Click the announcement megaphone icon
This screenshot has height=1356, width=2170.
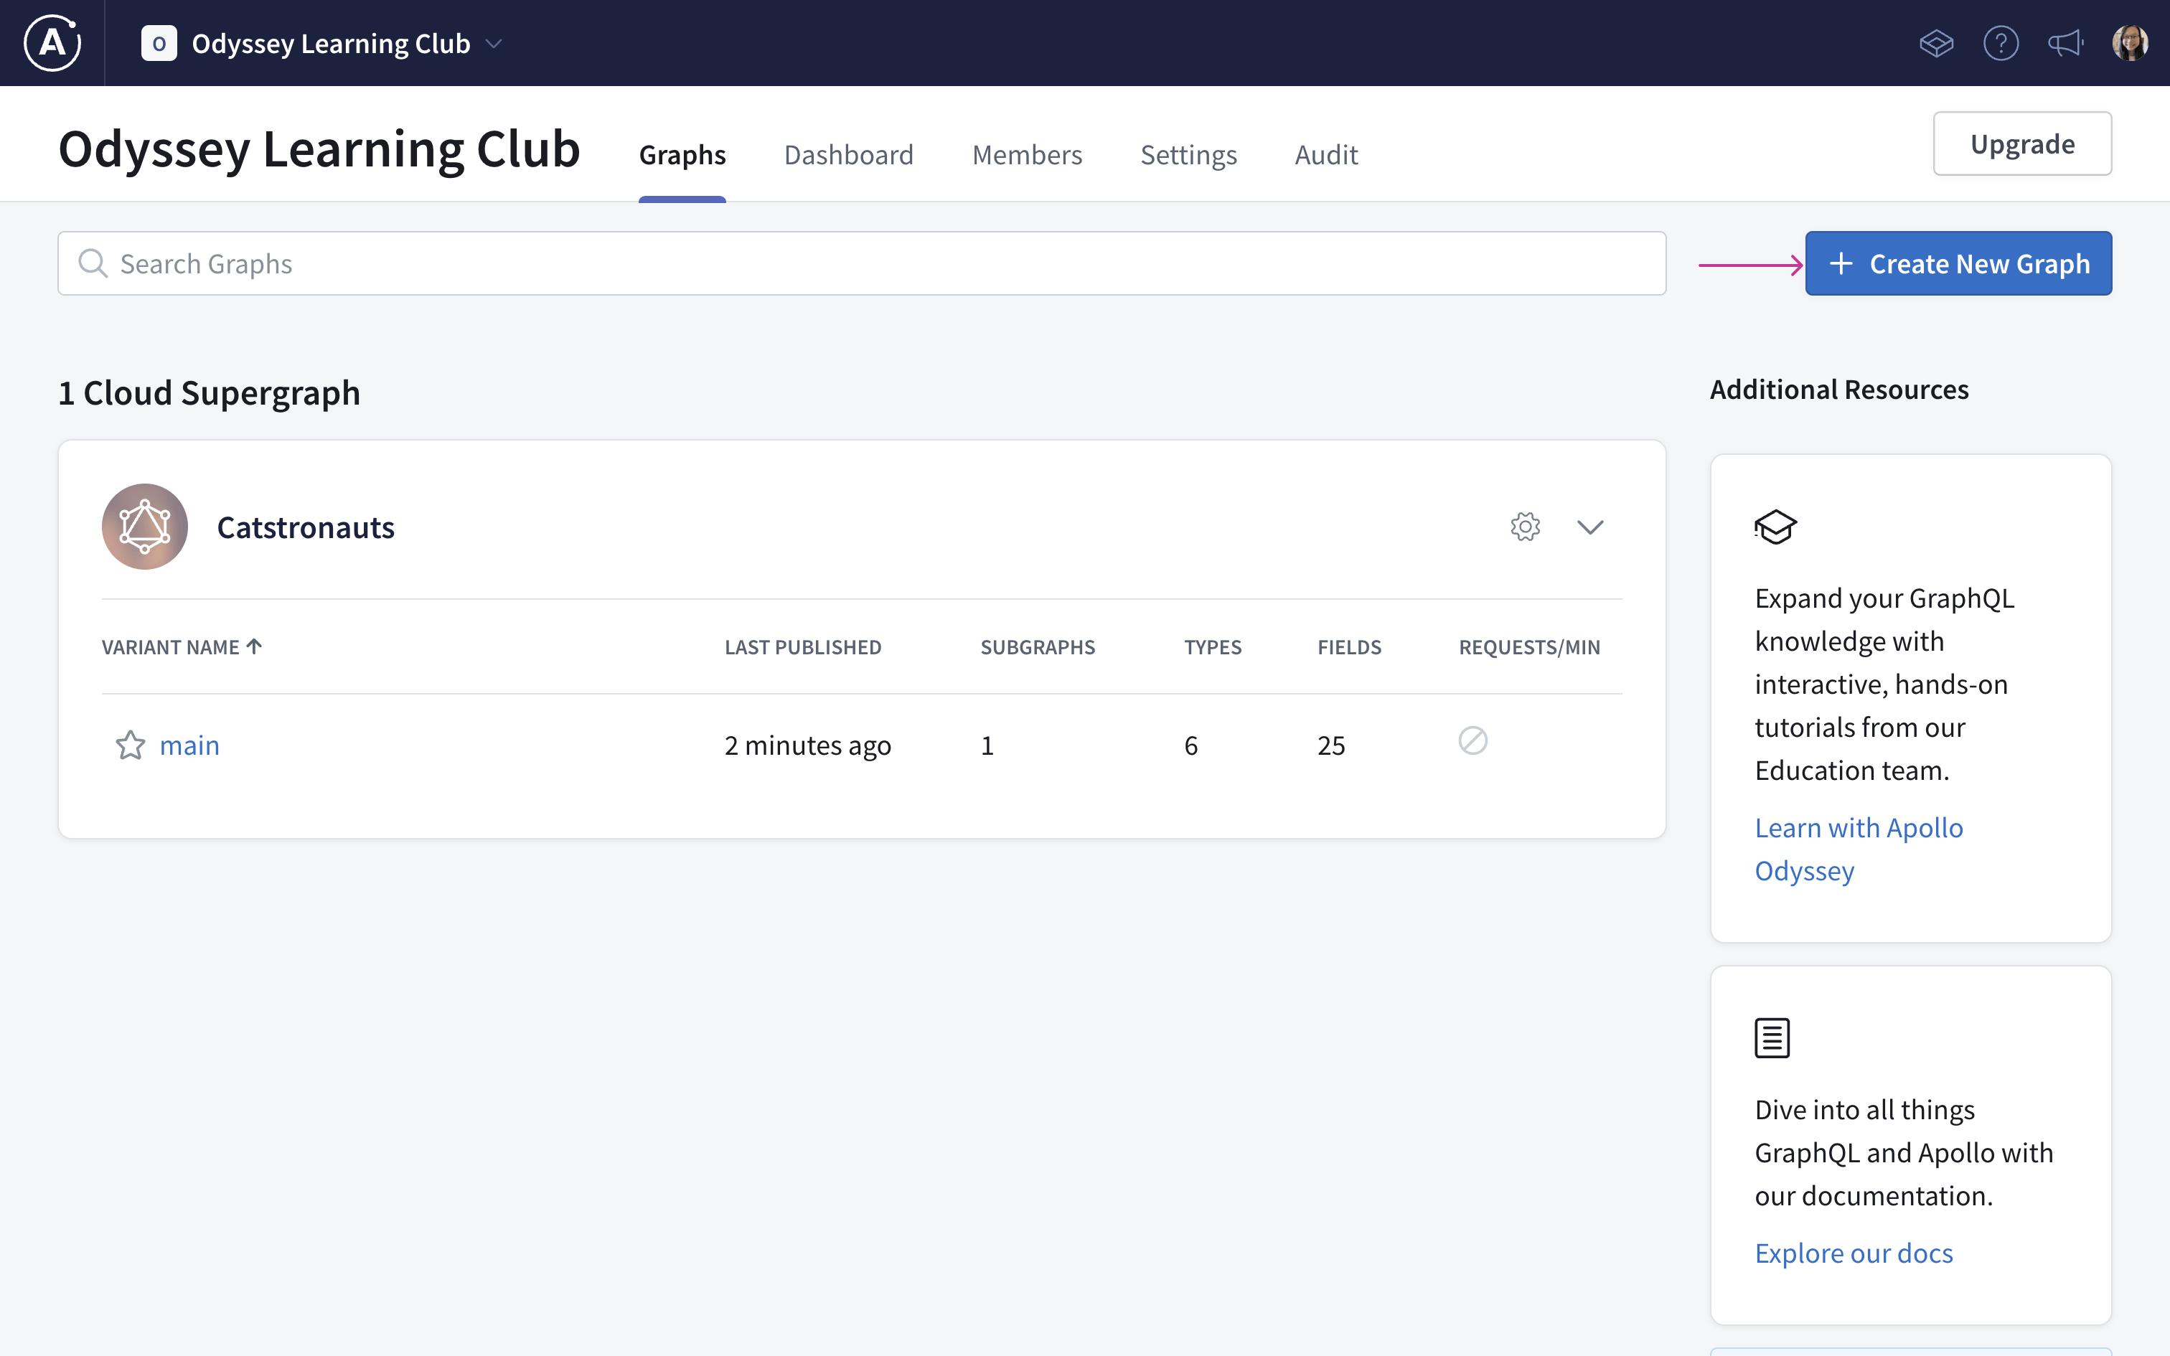(2065, 42)
